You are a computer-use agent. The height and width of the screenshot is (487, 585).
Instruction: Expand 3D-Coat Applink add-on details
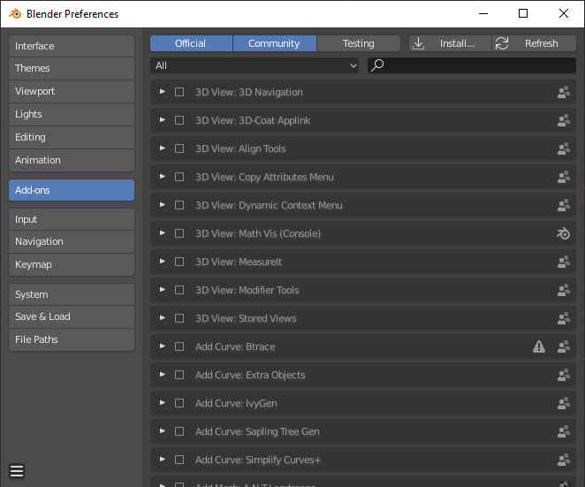click(163, 120)
